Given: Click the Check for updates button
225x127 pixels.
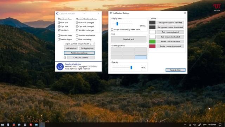Looking at the screenshot, I should tap(81, 58).
